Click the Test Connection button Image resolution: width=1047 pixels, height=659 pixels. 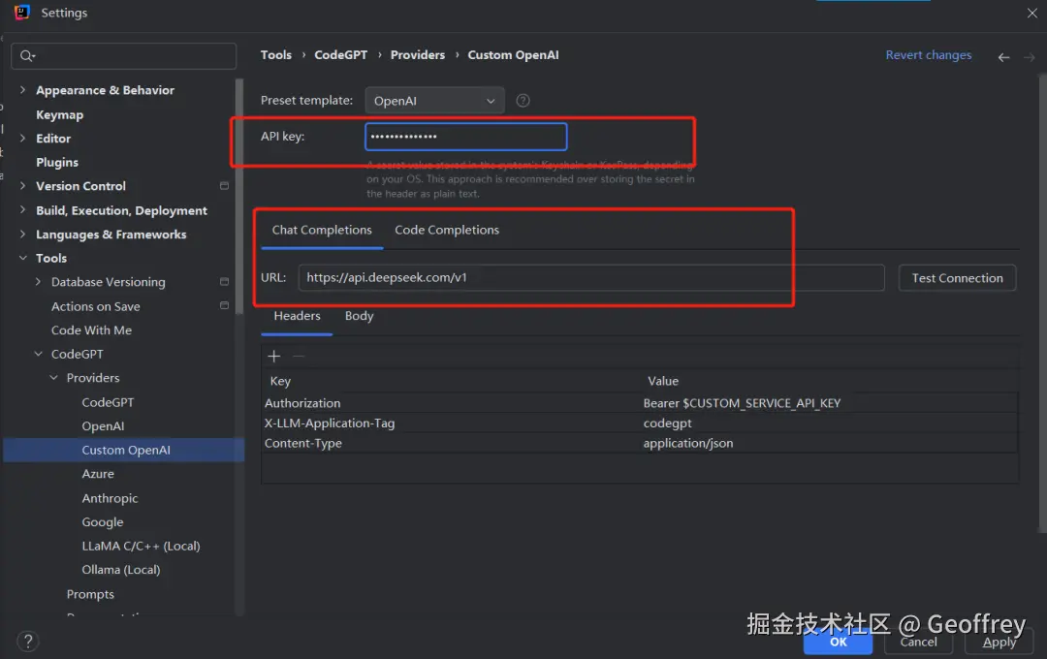[x=957, y=278]
